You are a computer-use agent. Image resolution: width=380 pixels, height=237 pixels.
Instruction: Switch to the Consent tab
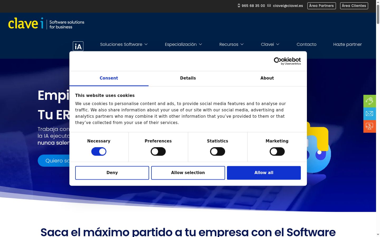point(109,78)
